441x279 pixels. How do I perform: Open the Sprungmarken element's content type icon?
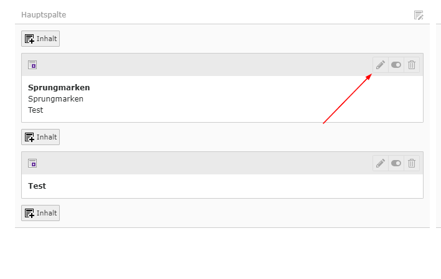(x=32, y=65)
